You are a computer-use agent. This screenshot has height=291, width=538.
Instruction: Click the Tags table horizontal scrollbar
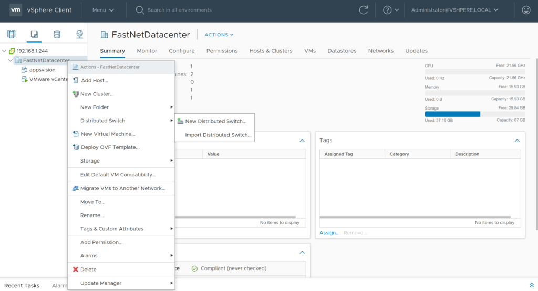tap(415, 217)
